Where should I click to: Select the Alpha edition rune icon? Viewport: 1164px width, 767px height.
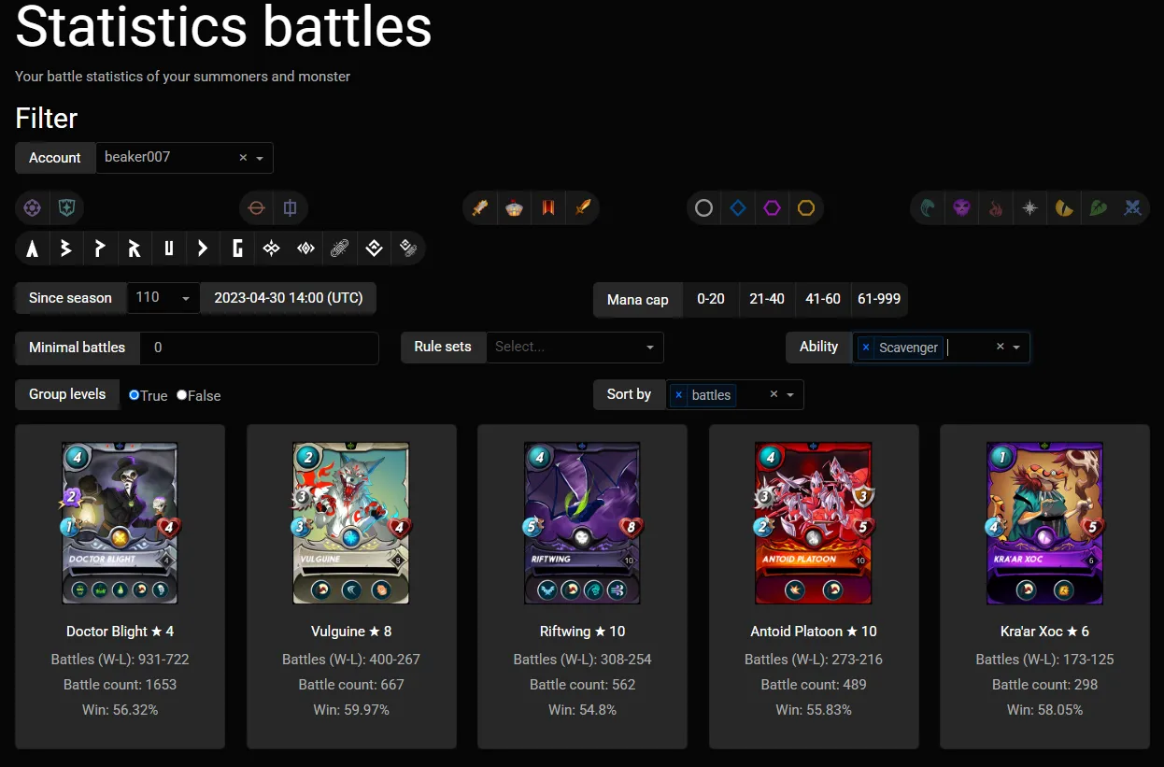click(x=33, y=249)
